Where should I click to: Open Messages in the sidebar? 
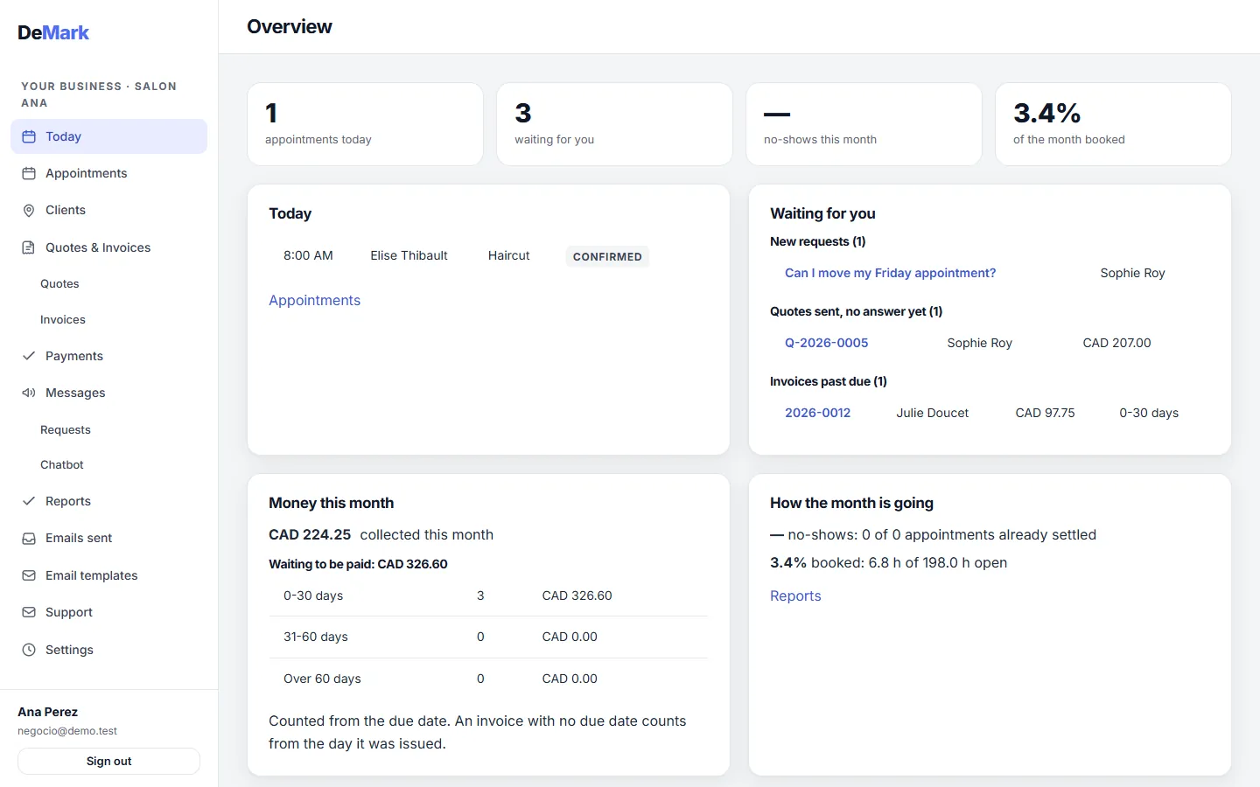[108, 393]
